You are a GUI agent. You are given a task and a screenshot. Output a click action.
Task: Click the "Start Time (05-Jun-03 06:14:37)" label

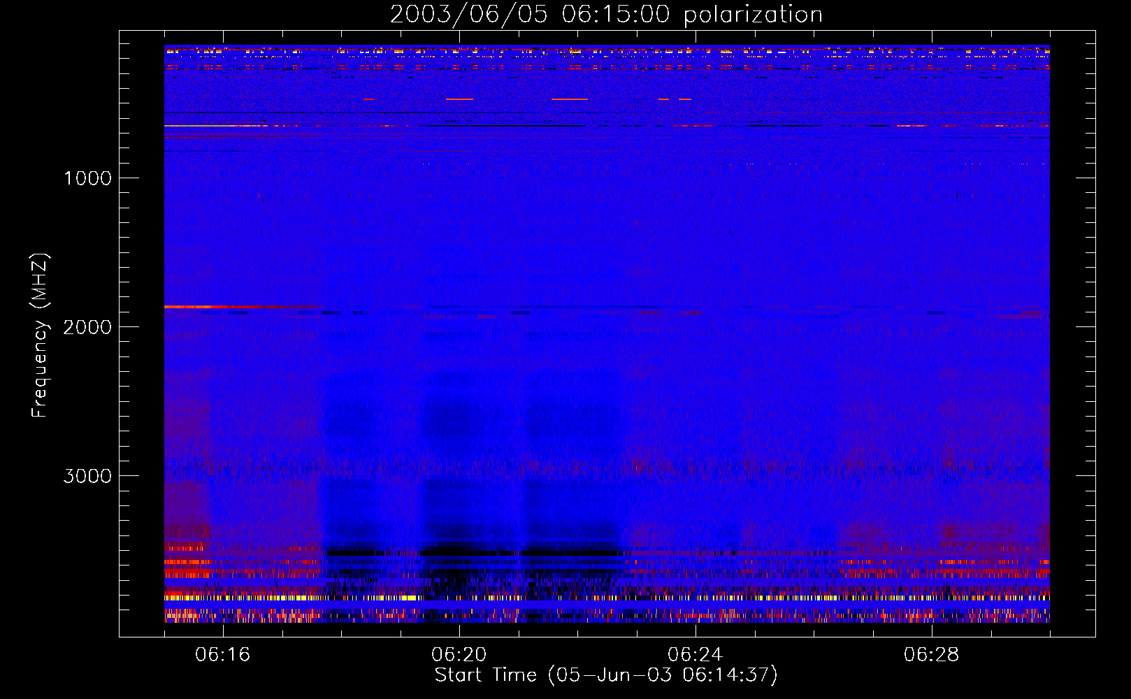606,675
